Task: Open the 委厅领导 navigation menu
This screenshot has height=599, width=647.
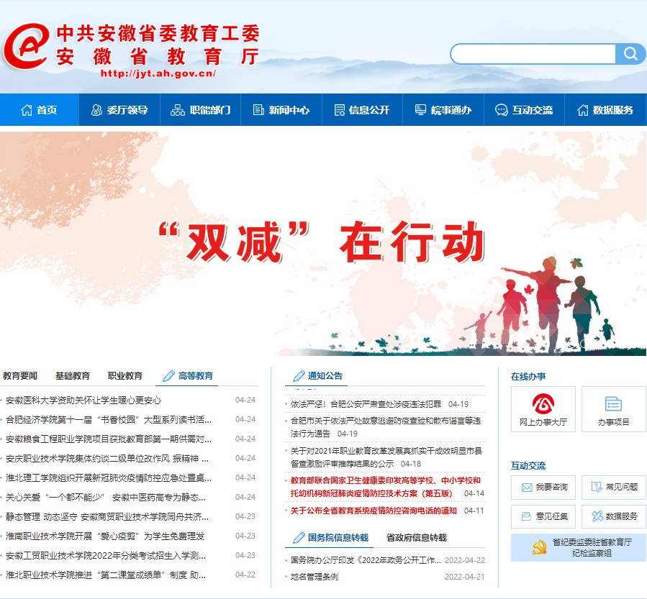Action: [119, 109]
